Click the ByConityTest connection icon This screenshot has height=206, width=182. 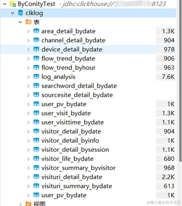click(13, 4)
